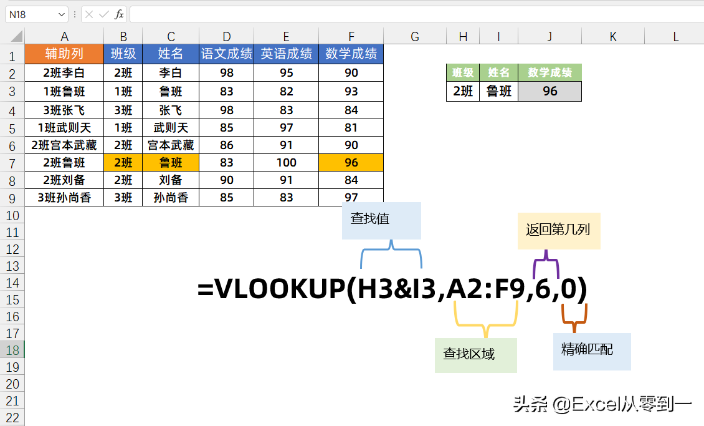Select cell E7 containing 100
704x426 pixels.
286,162
